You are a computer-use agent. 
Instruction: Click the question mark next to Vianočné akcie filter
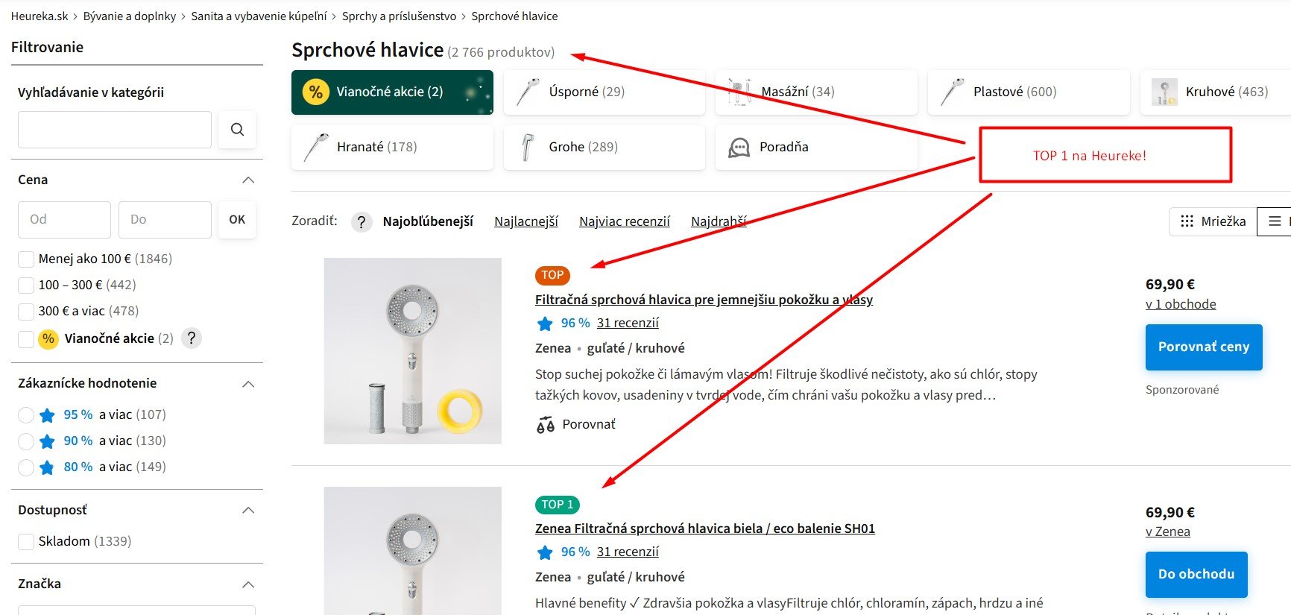192,338
